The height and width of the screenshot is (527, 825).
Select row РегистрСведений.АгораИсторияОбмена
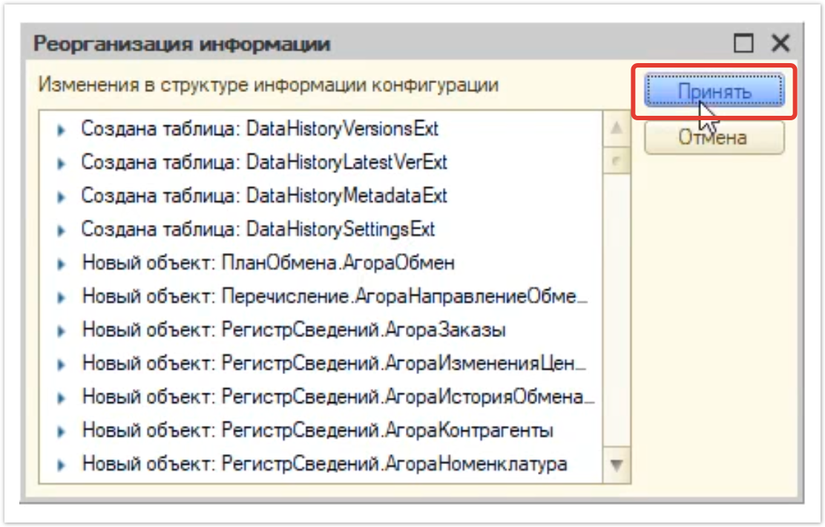tap(338, 398)
